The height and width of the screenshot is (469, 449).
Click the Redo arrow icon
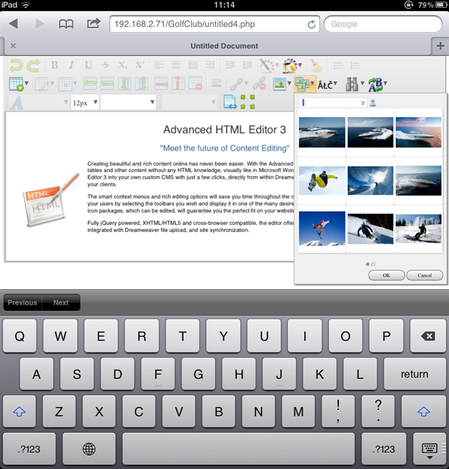click(34, 65)
